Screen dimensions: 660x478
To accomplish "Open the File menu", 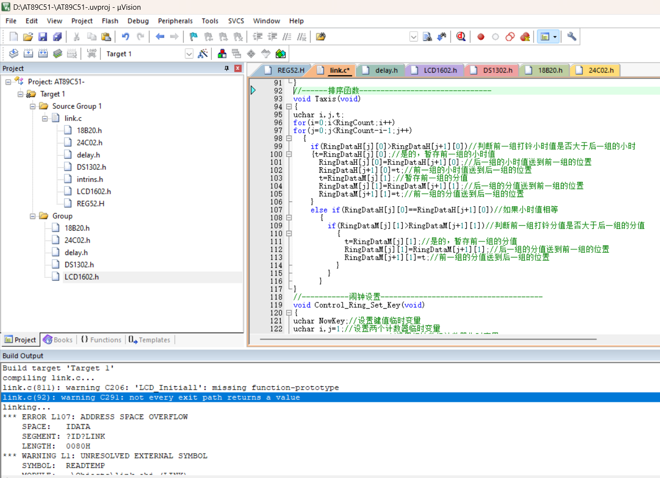I will pyautogui.click(x=11, y=21).
